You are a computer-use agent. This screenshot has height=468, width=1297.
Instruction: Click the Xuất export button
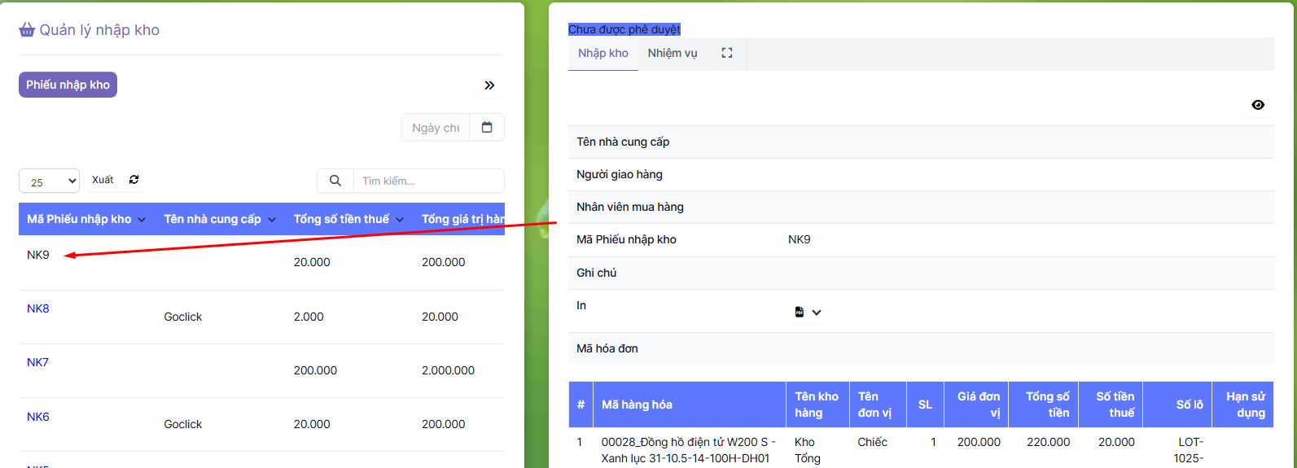tap(103, 180)
